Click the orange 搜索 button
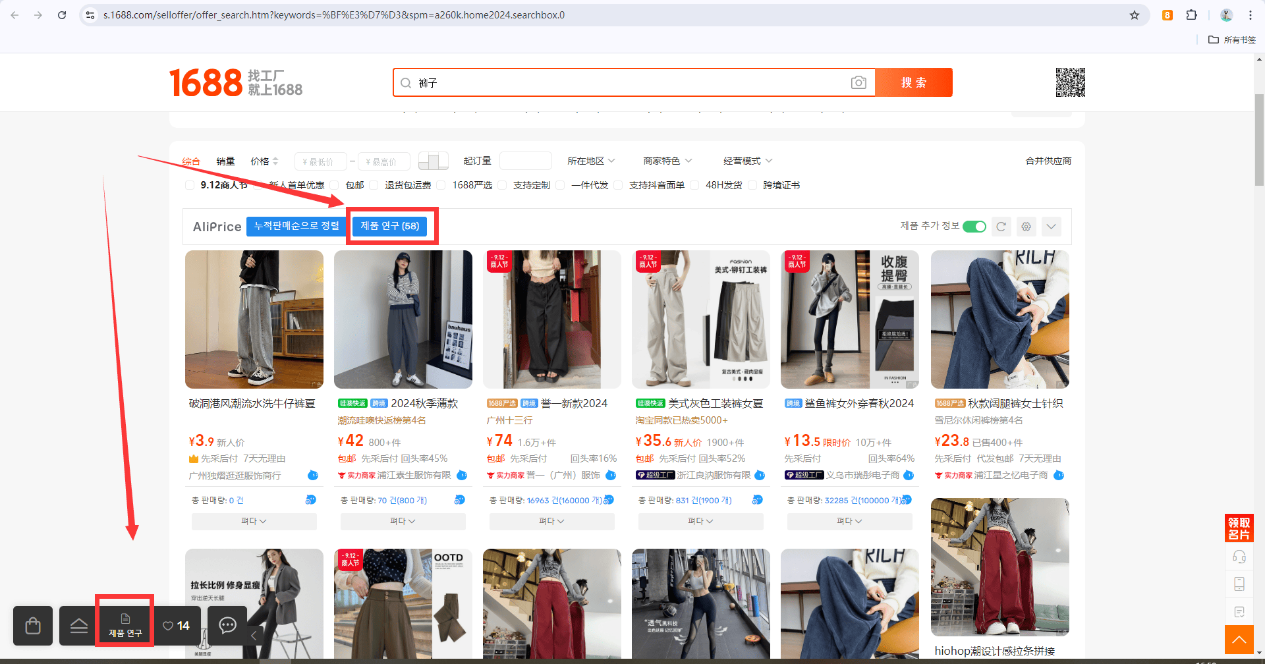Screen dimensions: 1265x664 pos(914,82)
